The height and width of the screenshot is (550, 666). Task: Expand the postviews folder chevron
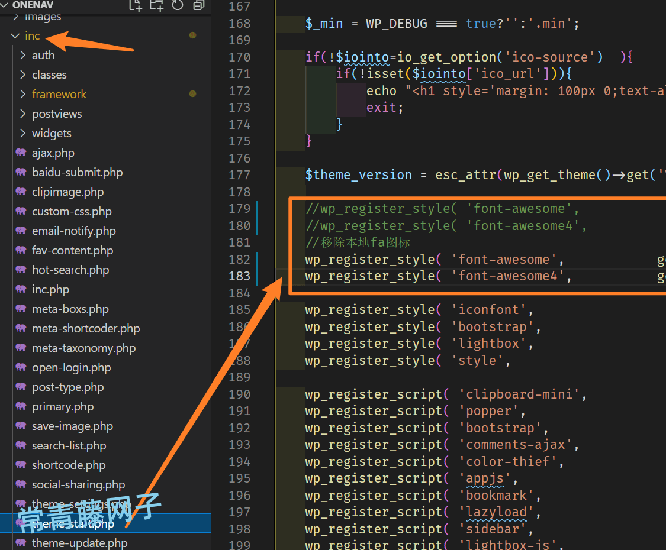click(x=23, y=114)
